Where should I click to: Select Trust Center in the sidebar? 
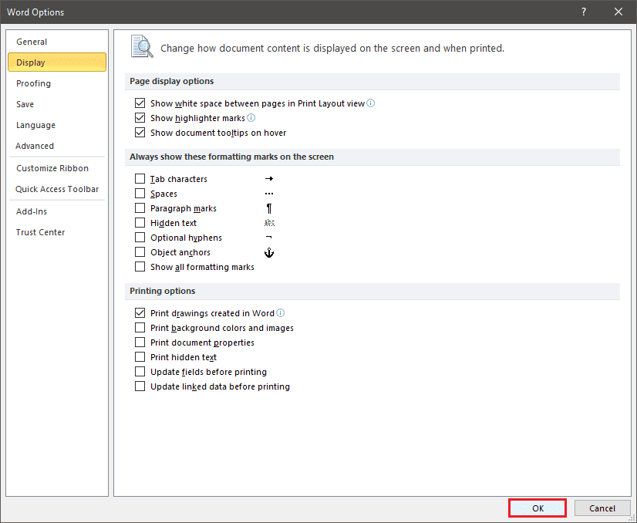[40, 232]
